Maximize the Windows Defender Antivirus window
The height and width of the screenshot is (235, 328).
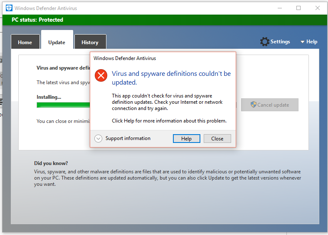pos(298,8)
